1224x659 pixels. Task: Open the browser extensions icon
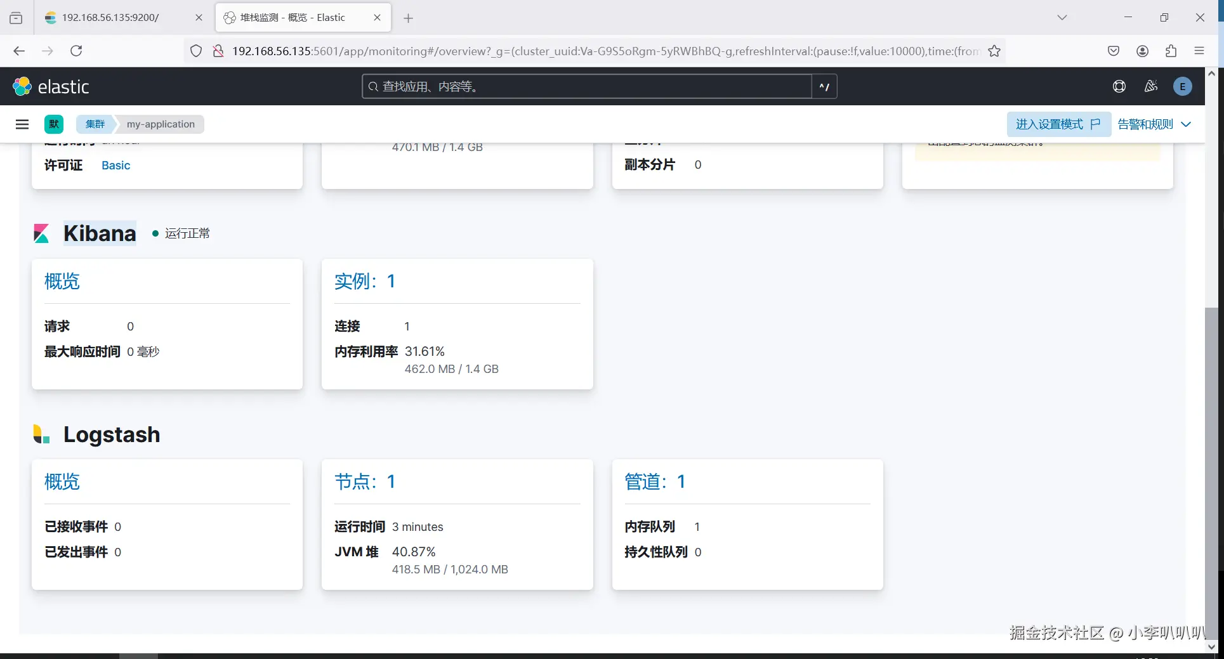(x=1171, y=51)
